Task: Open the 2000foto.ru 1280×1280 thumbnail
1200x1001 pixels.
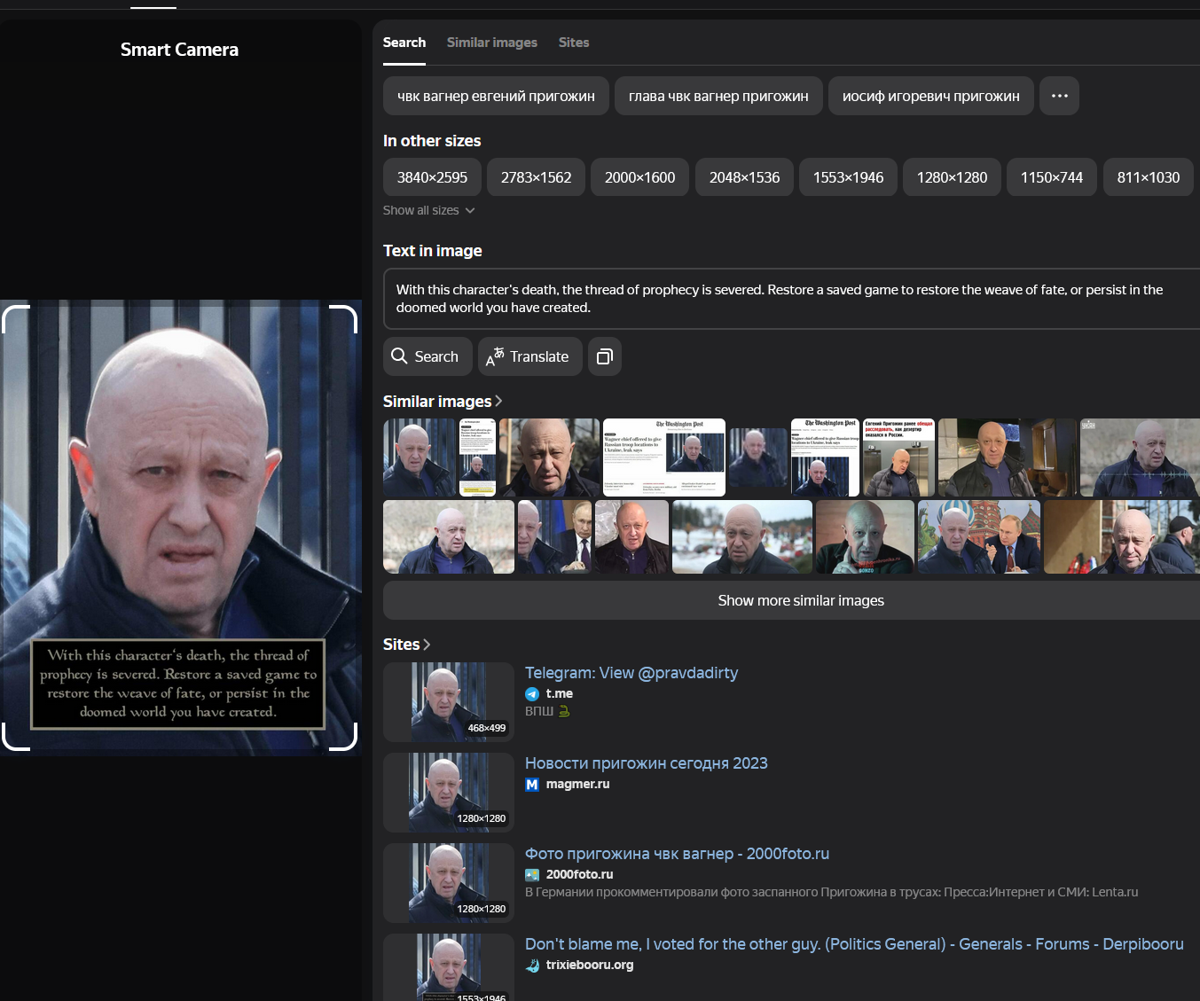Action: point(449,883)
